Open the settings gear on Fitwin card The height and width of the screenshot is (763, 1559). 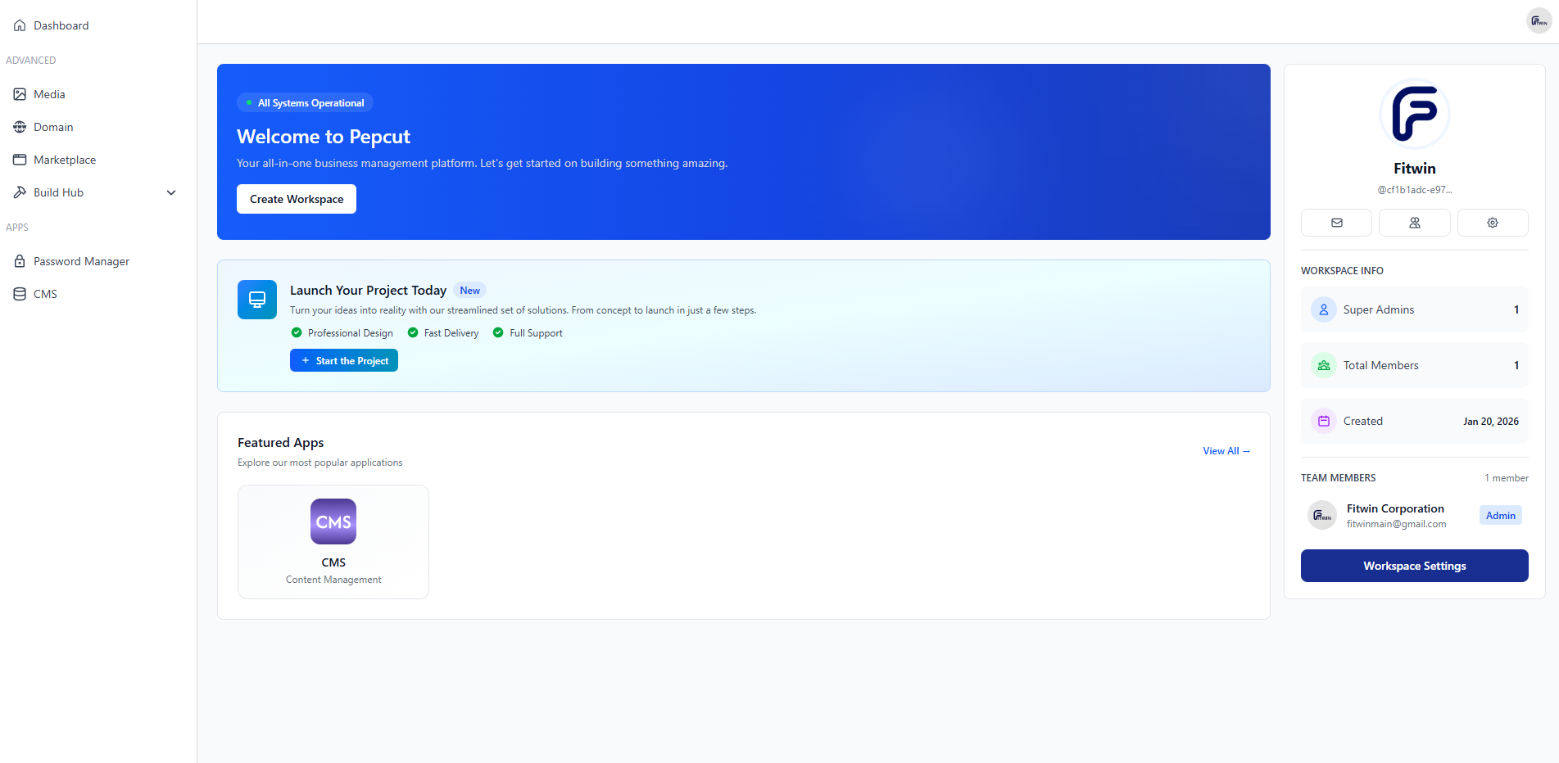(x=1492, y=222)
